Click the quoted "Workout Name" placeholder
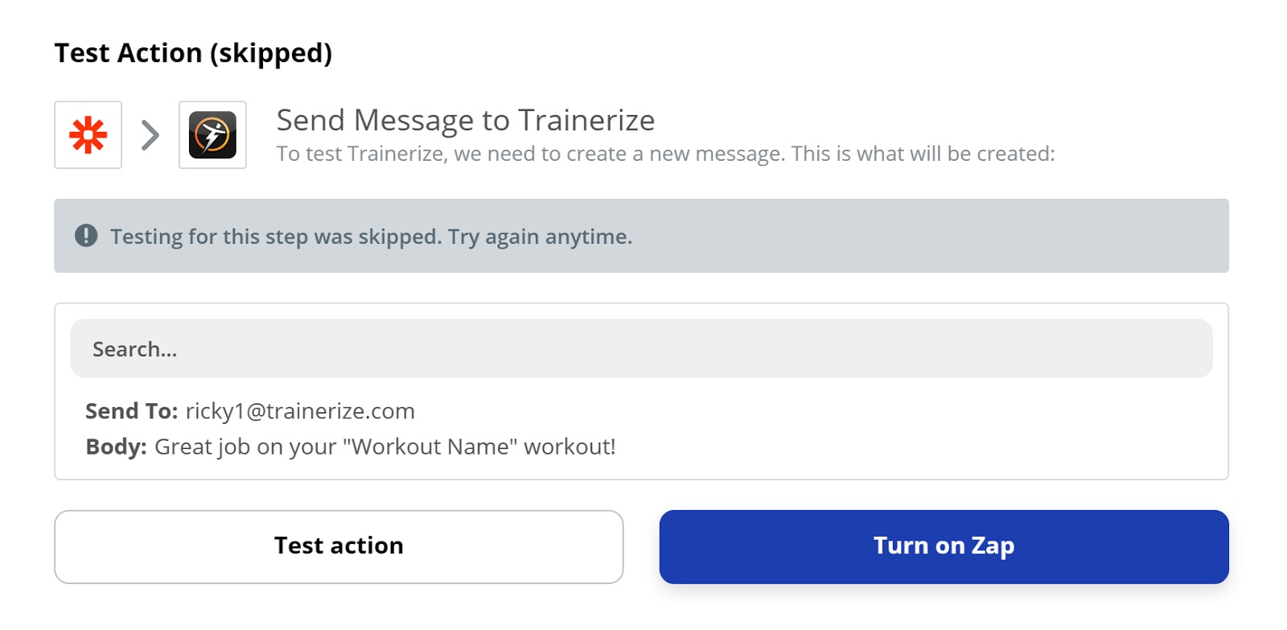Viewport: 1287px width, 630px height. (430, 447)
